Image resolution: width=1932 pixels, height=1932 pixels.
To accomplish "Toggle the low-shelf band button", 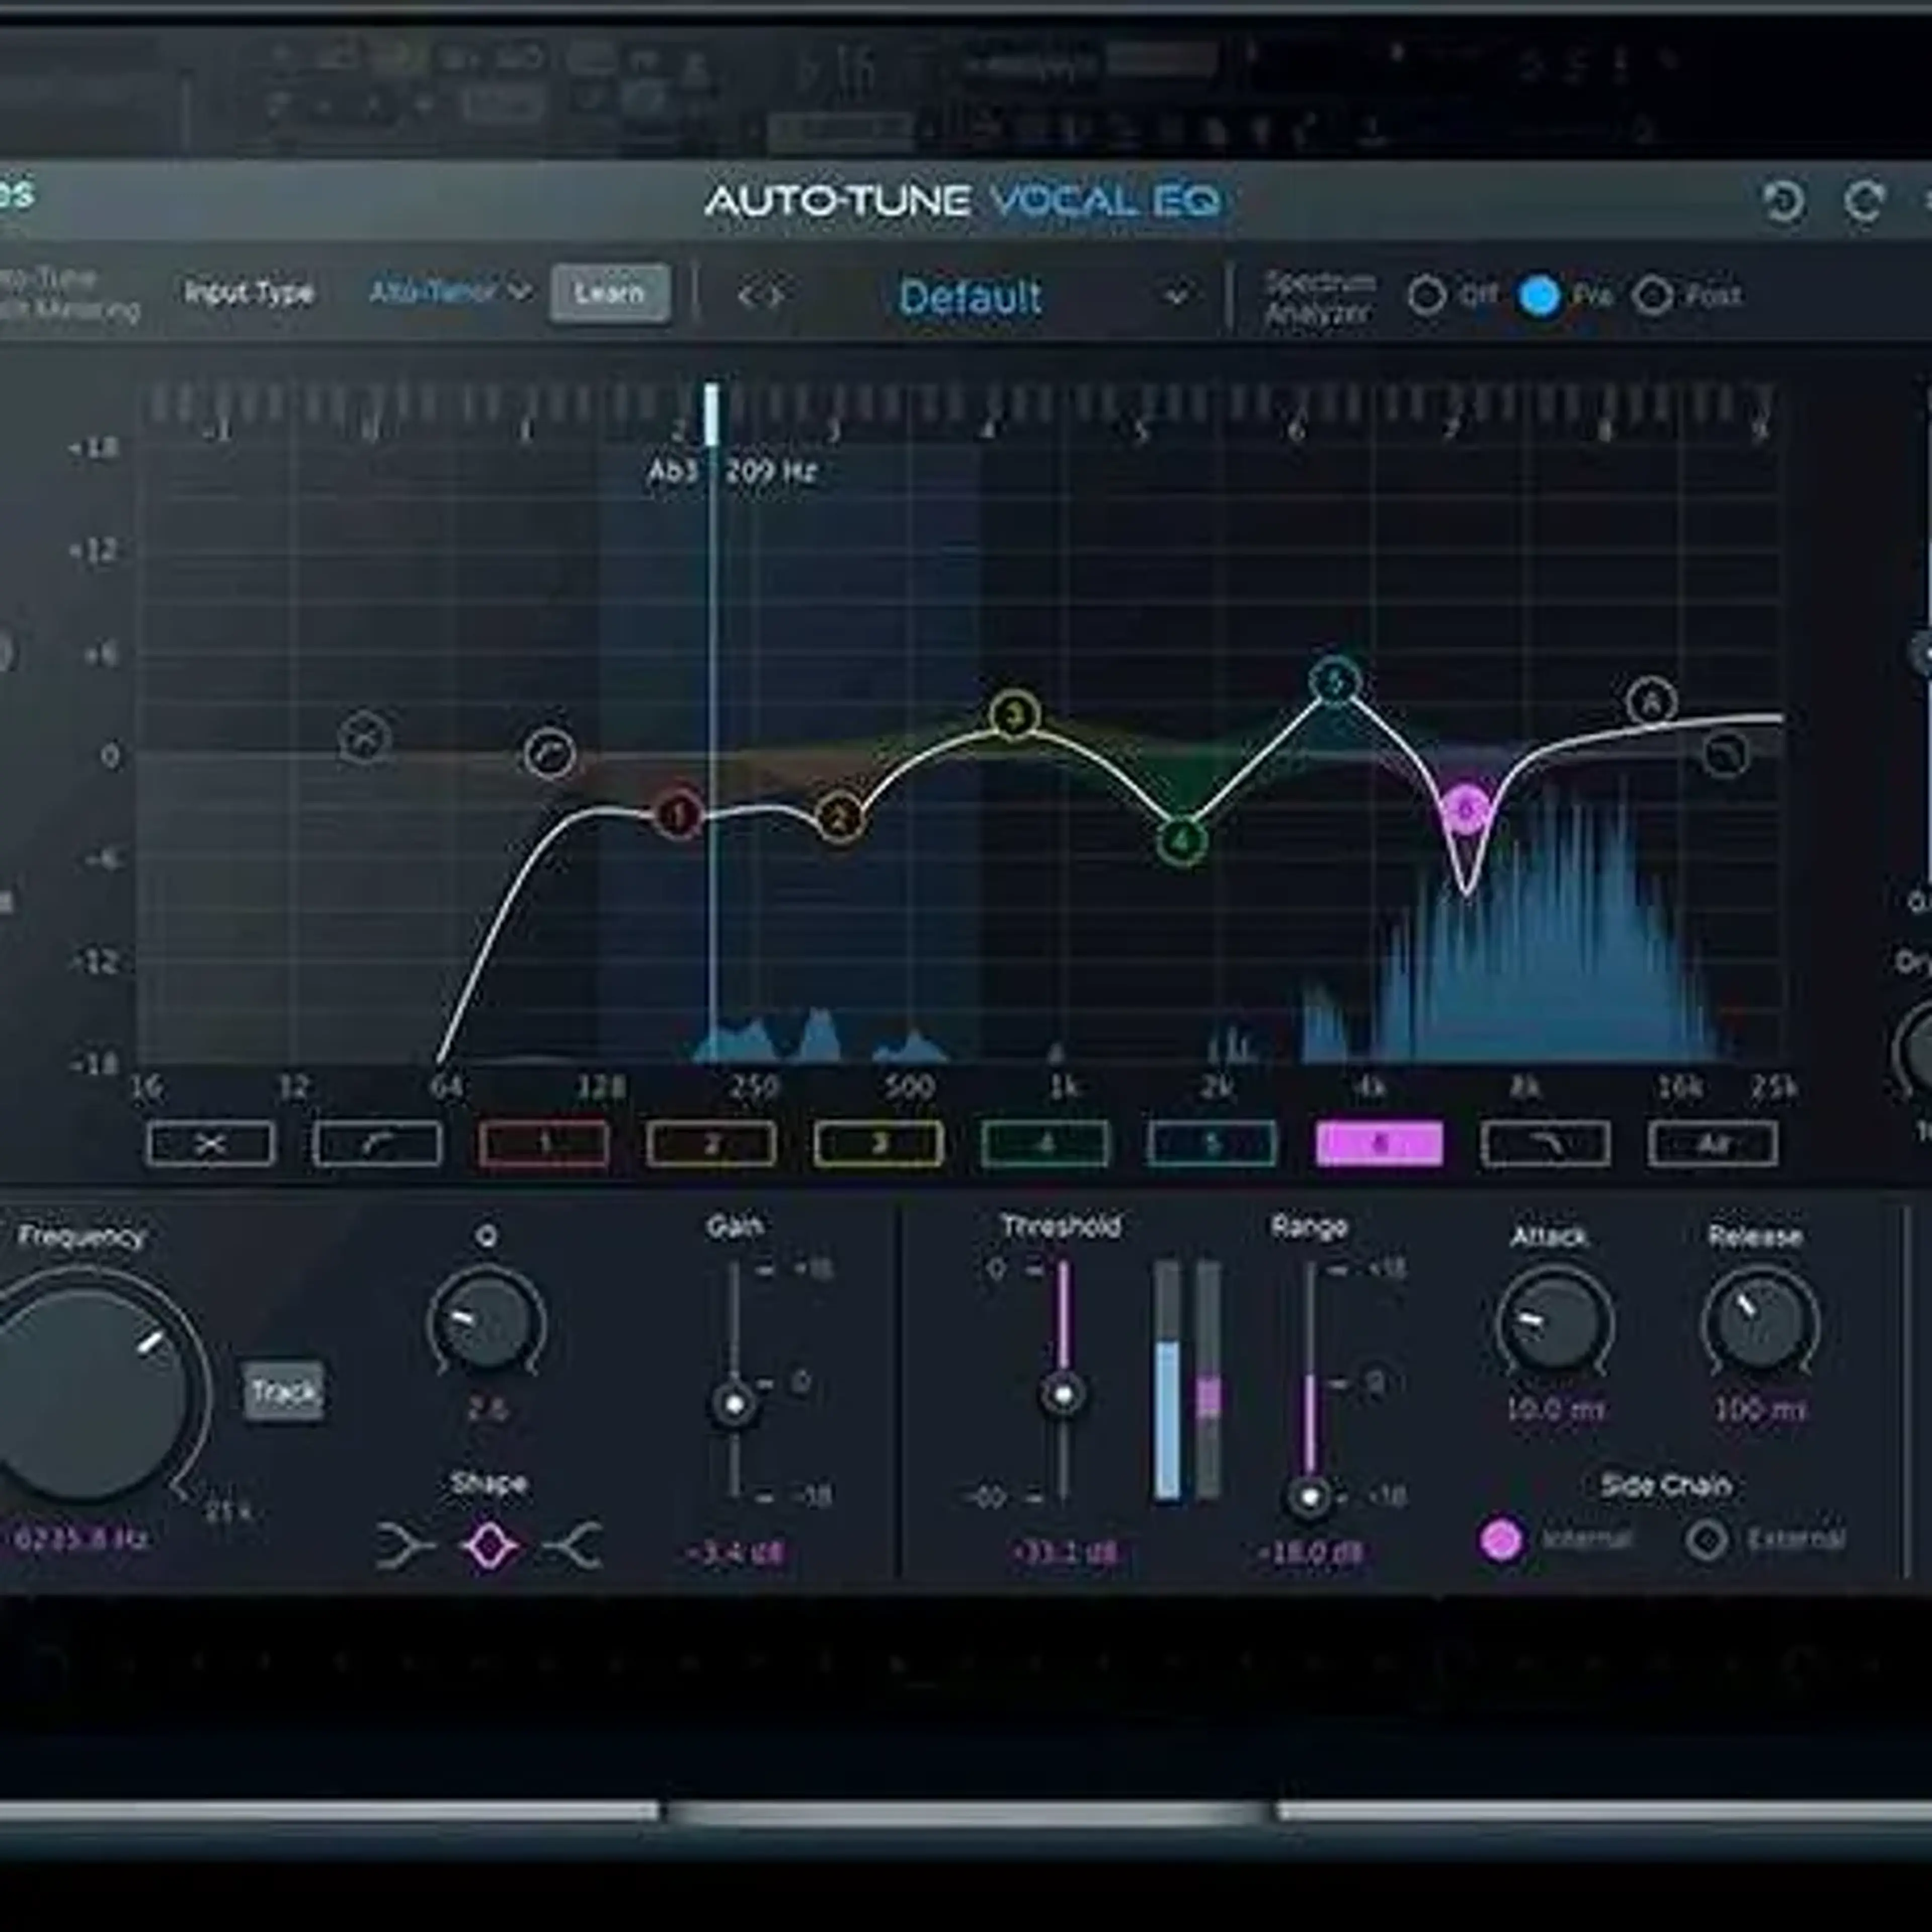I will (378, 1143).
